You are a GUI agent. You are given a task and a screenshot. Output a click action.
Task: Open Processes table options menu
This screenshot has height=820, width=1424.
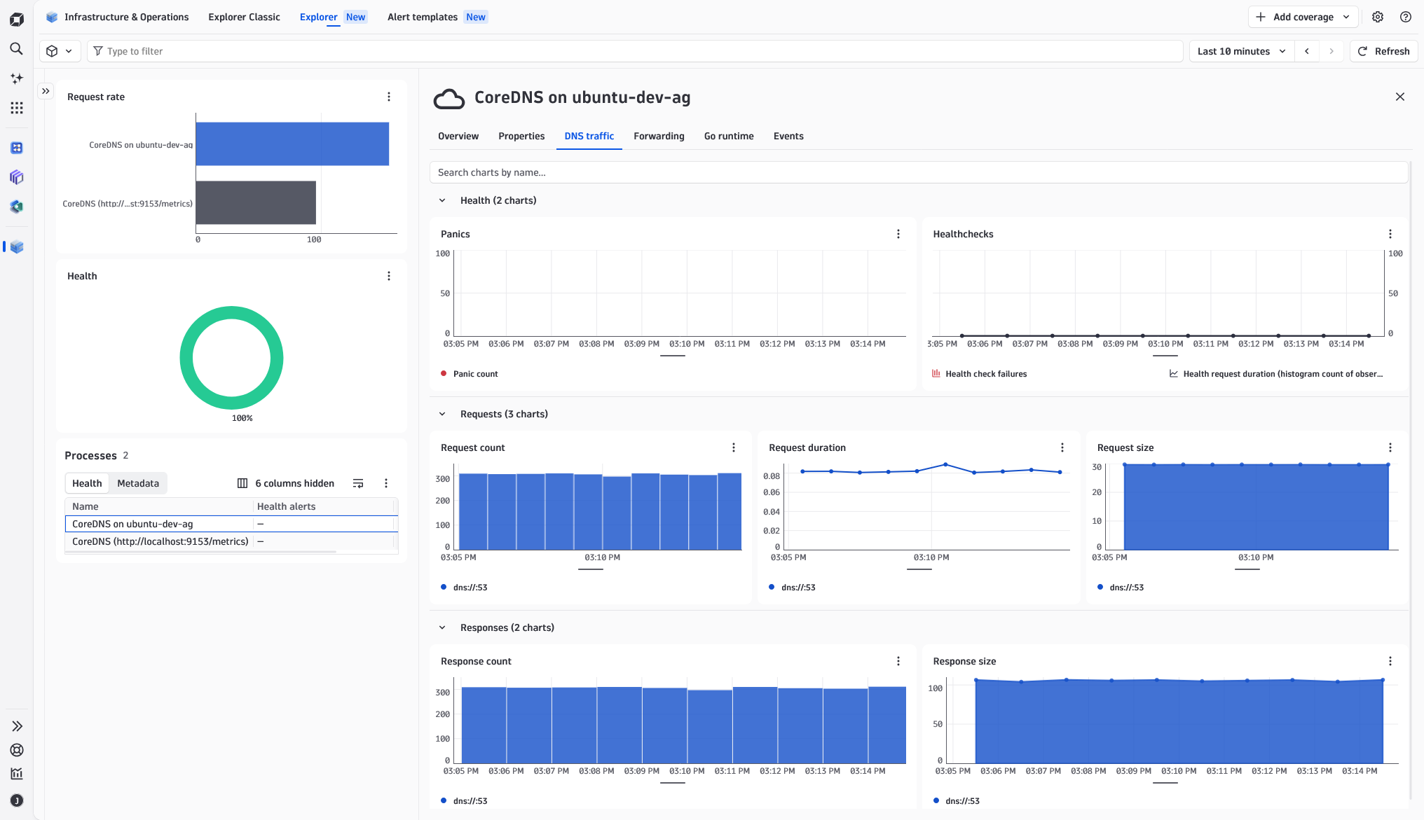tap(386, 483)
